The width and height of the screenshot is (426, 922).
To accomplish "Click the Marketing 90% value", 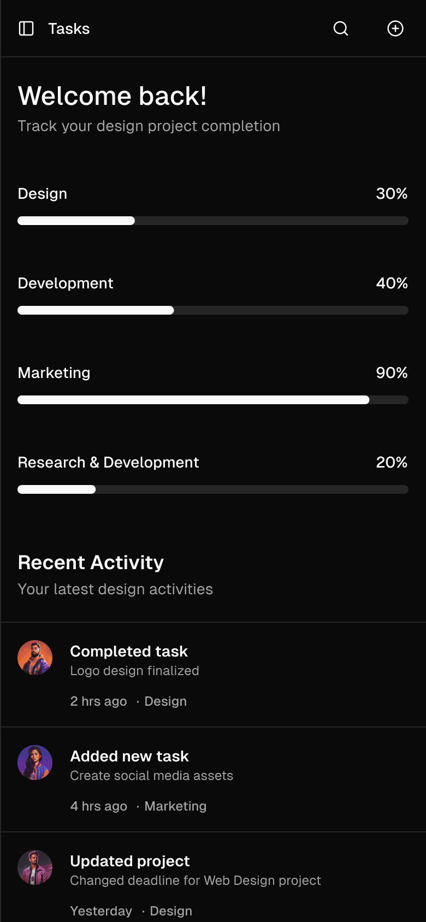I will tap(392, 373).
